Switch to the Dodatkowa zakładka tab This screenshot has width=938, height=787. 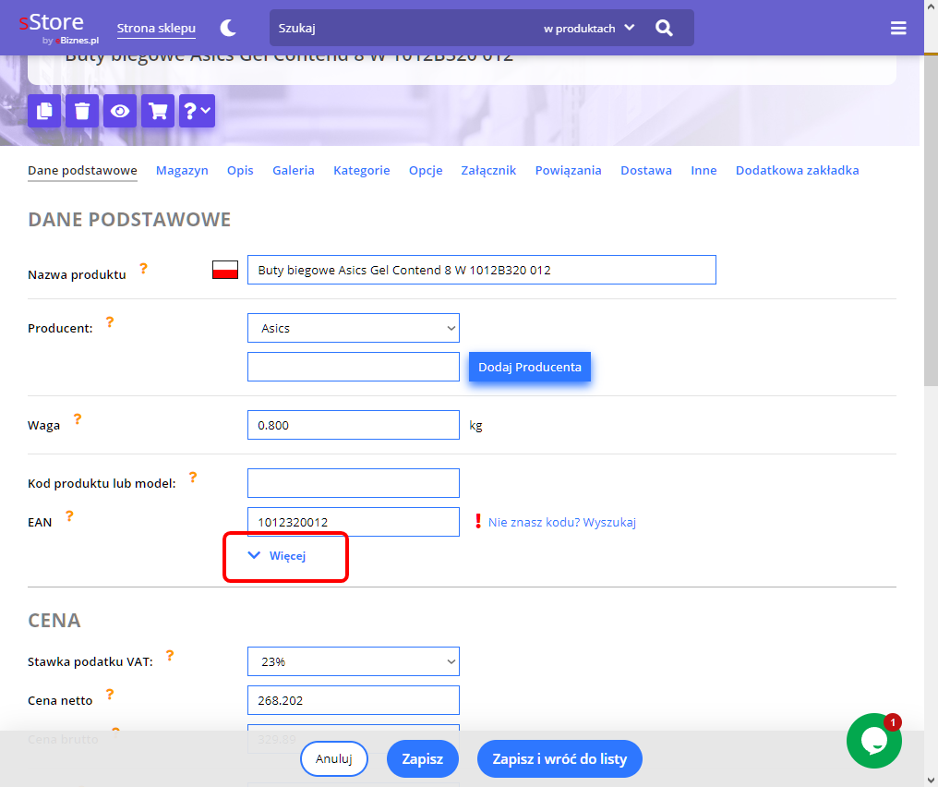[797, 170]
